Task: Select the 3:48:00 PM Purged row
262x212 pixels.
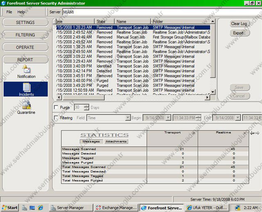Action: [133, 81]
